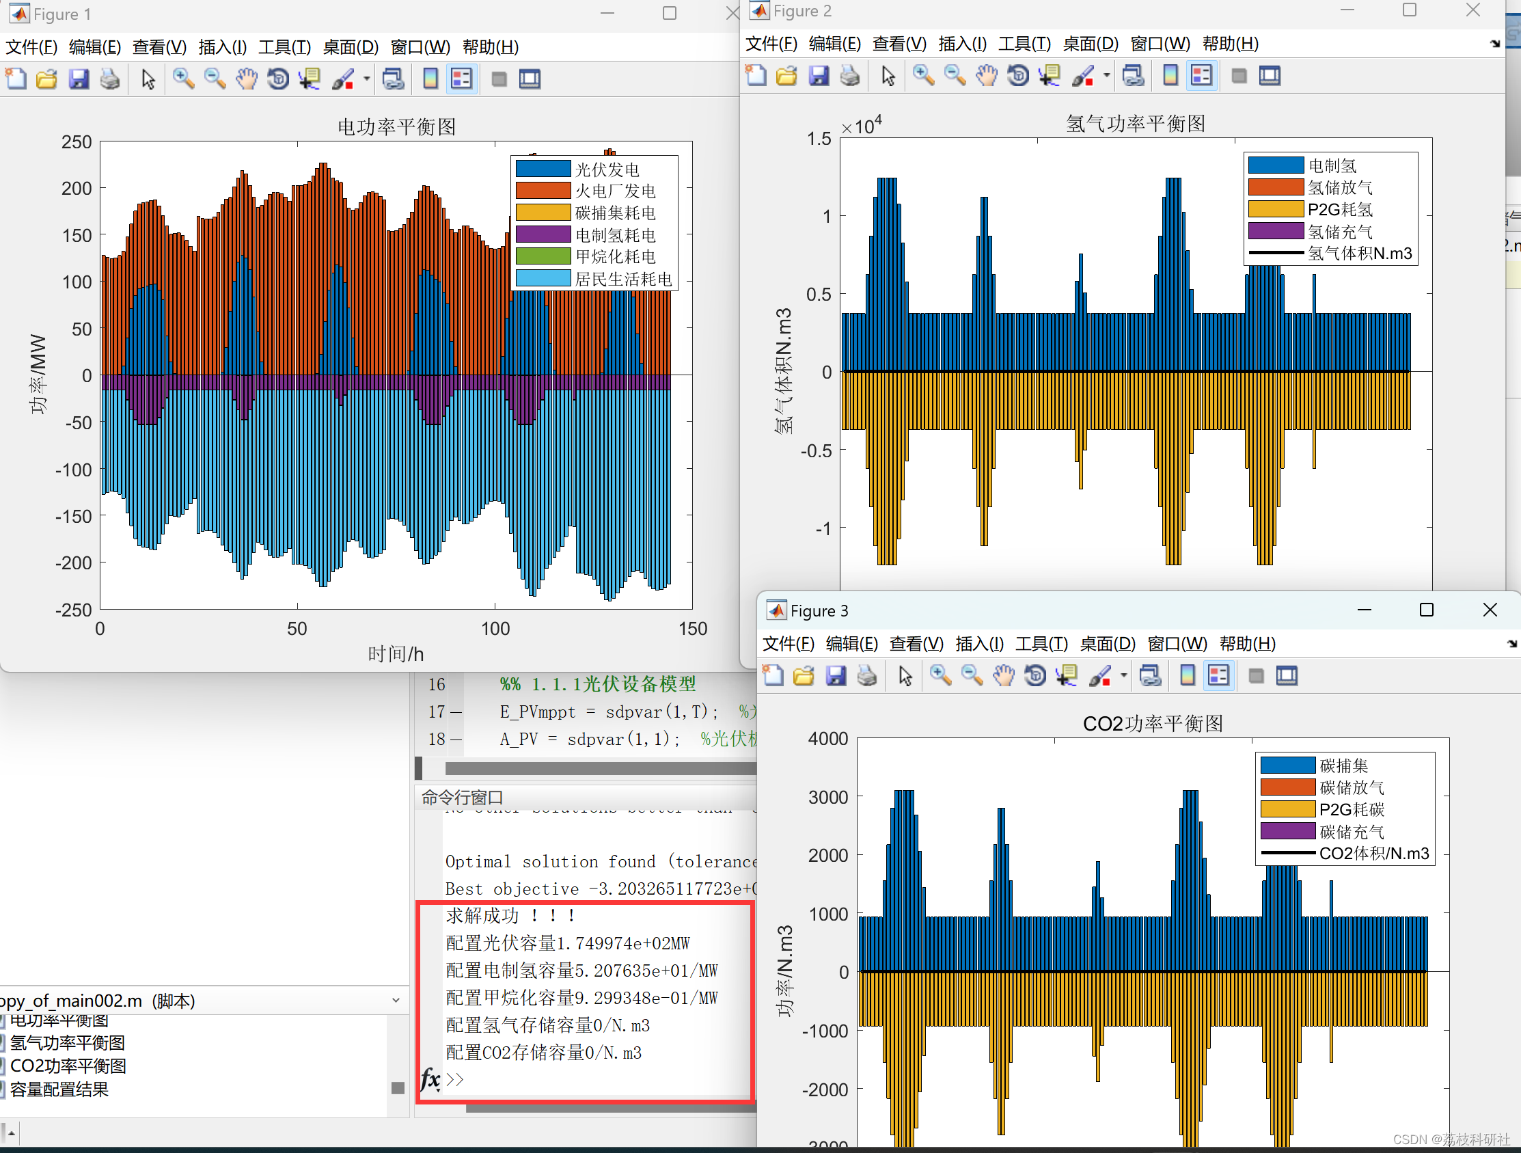Viewport: 1521px width, 1153px height.
Task: Open brush color dropdown arrow in Figure 2
Action: [1106, 76]
